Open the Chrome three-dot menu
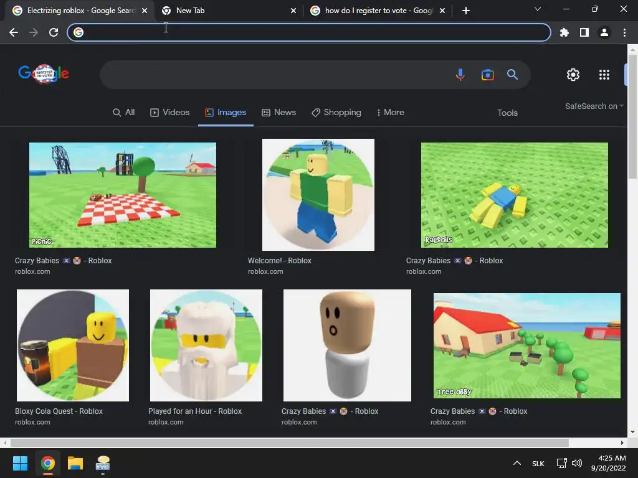This screenshot has width=638, height=478. [624, 32]
